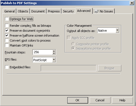Enable Convert spot colors to process
The width and height of the screenshot is (136, 106).
[x=7, y=40]
